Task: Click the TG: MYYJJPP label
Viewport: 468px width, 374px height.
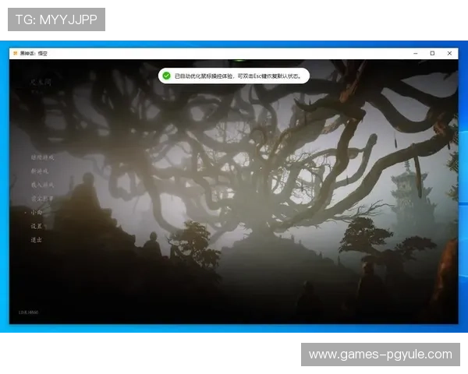Action: [56, 19]
